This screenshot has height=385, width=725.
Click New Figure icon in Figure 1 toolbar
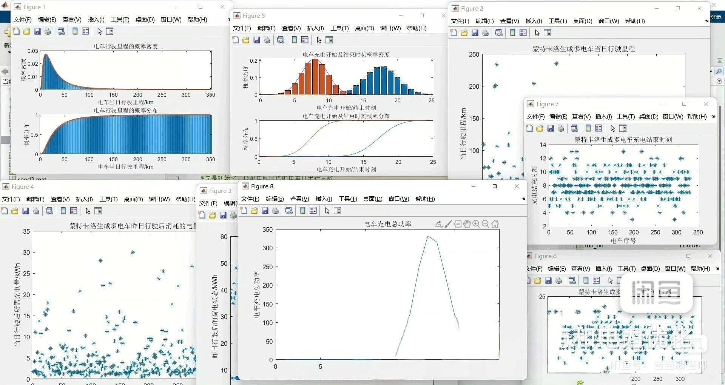pos(16,31)
